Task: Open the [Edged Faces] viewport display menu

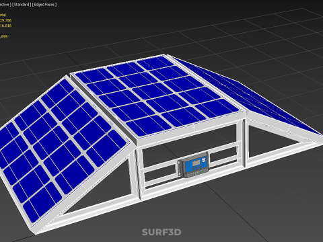Action: pyautogui.click(x=44, y=5)
